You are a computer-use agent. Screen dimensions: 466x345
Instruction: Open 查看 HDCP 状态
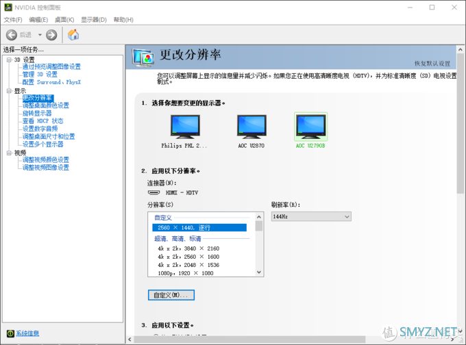point(42,121)
